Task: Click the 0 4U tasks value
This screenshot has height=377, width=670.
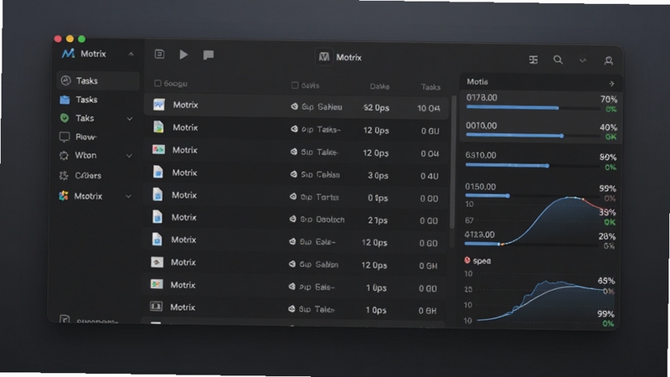Action: click(x=429, y=176)
